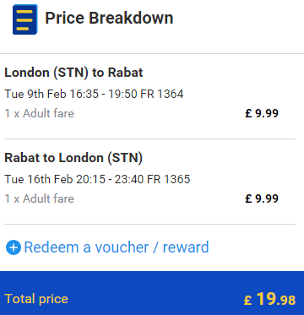Click the total amount £ 19.98
This screenshot has height=315, width=304.
point(269,299)
